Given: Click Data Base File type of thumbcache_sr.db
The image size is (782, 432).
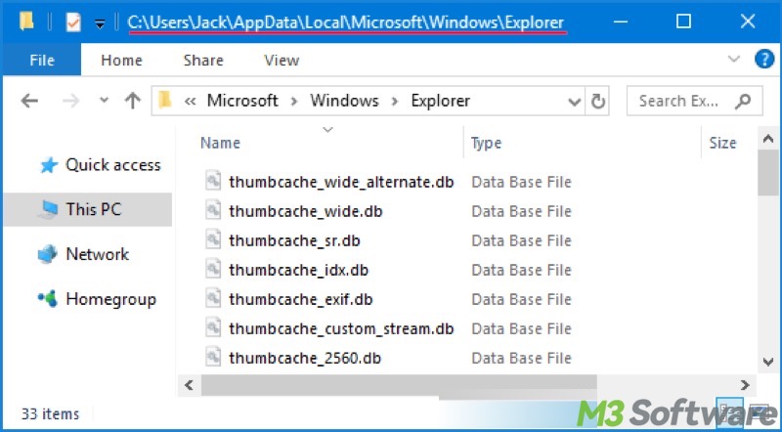Looking at the screenshot, I should click(x=521, y=241).
